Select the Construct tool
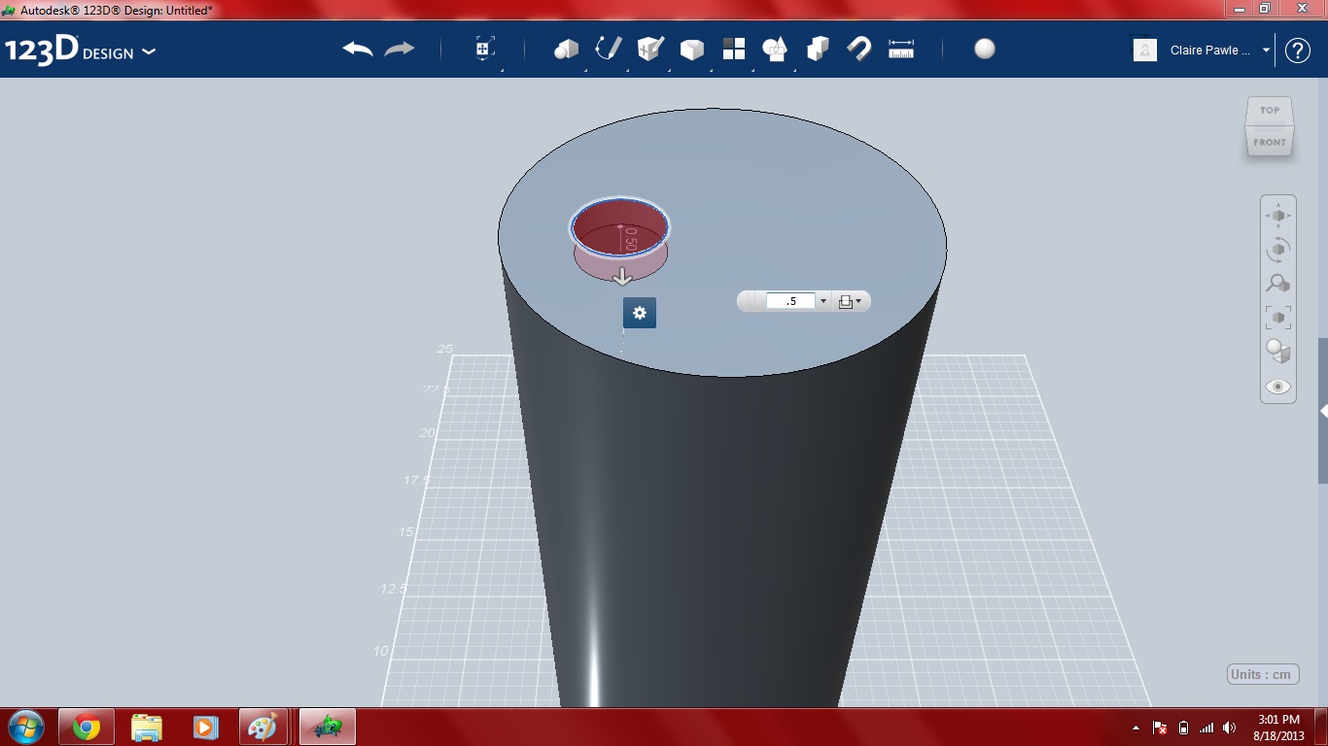Screen dimensions: 1328x746 click(650, 49)
